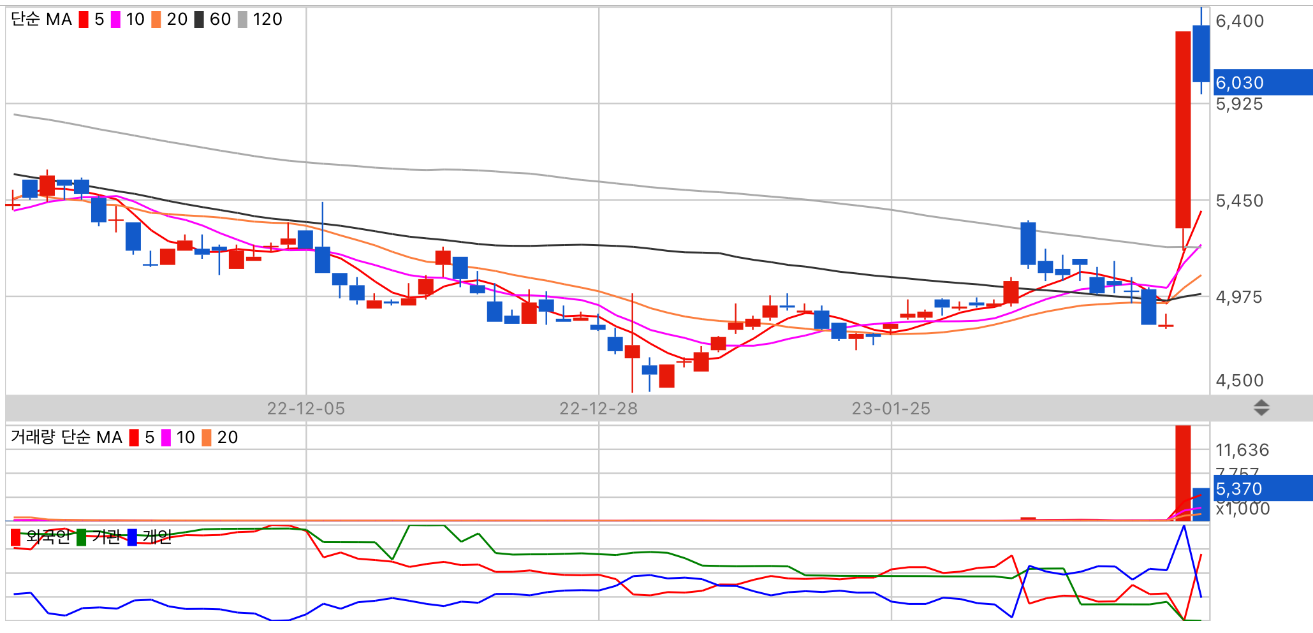This screenshot has width=1313, height=633.
Task: Click the 6,400 price axis label
Action: tap(1240, 21)
